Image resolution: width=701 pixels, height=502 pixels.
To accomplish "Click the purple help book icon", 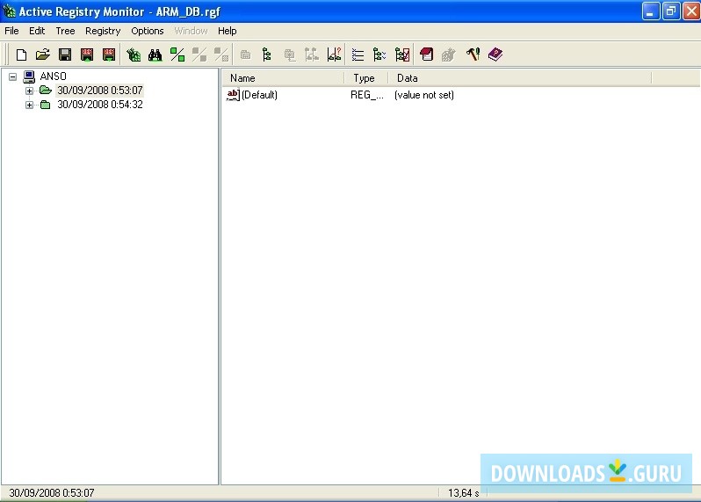I will (495, 55).
